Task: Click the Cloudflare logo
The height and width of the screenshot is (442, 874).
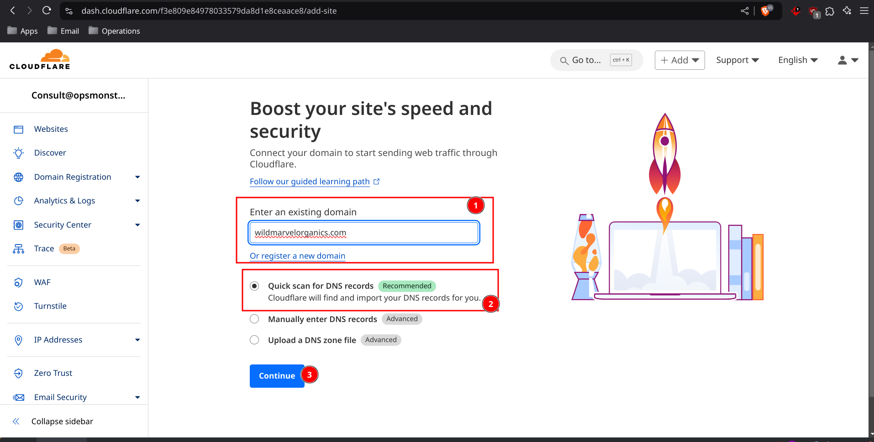Action: tap(40, 60)
